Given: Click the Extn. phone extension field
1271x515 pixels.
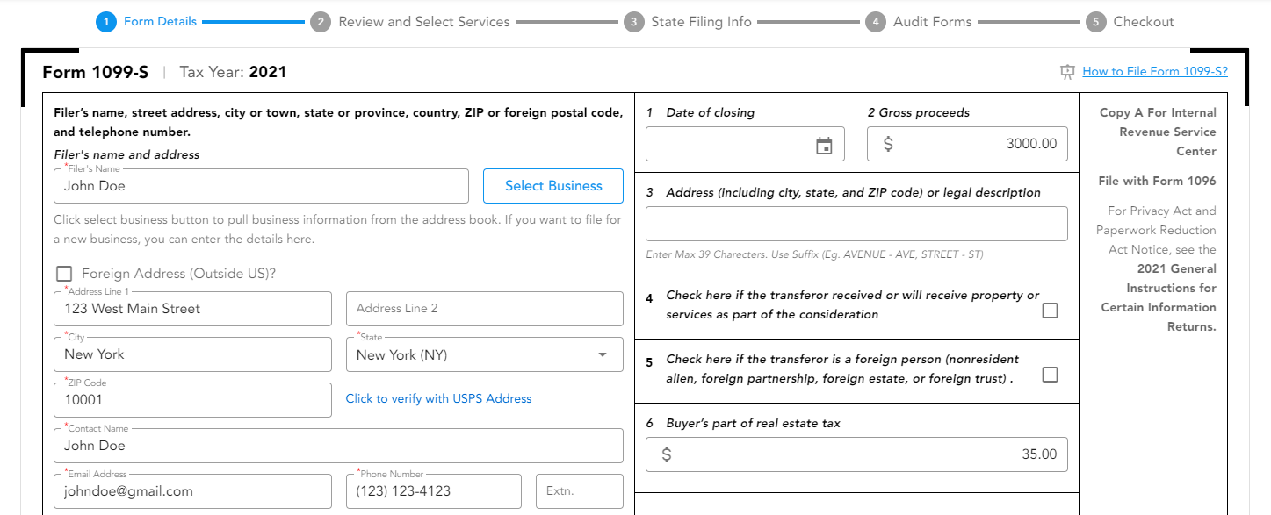Looking at the screenshot, I should 579,491.
